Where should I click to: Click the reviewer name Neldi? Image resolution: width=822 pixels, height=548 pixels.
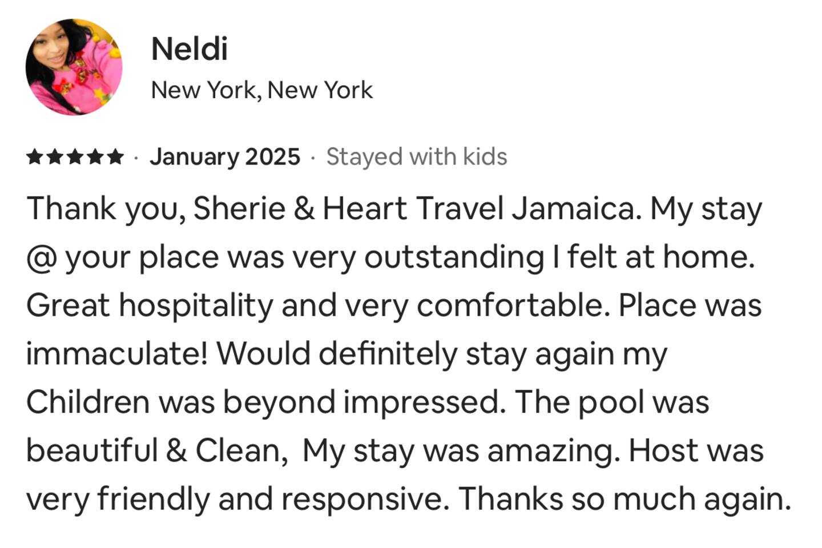click(x=190, y=49)
